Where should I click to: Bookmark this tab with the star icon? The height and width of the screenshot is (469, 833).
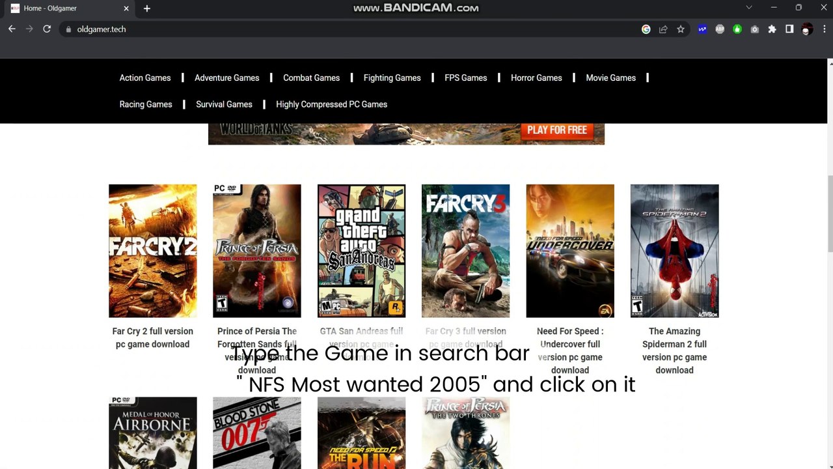point(681,29)
